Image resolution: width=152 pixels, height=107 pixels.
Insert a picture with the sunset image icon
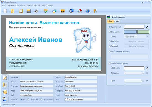click(62, 11)
